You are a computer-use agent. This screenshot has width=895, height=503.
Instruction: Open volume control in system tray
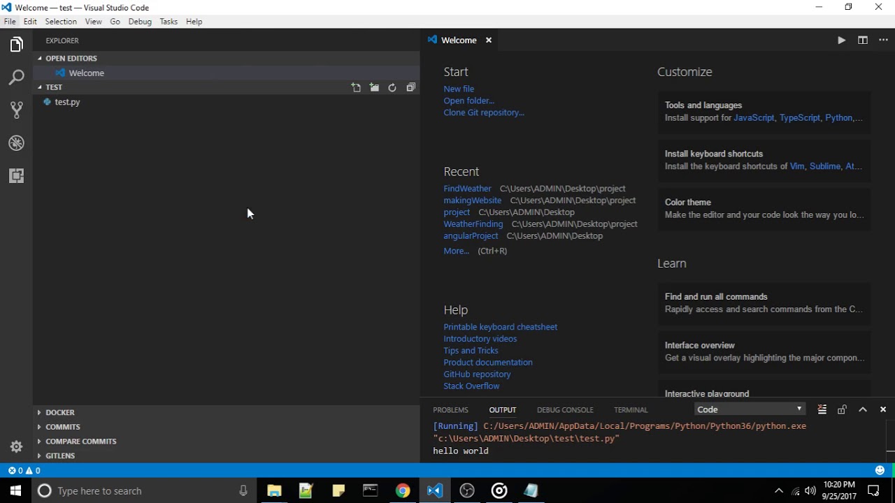[x=810, y=490]
